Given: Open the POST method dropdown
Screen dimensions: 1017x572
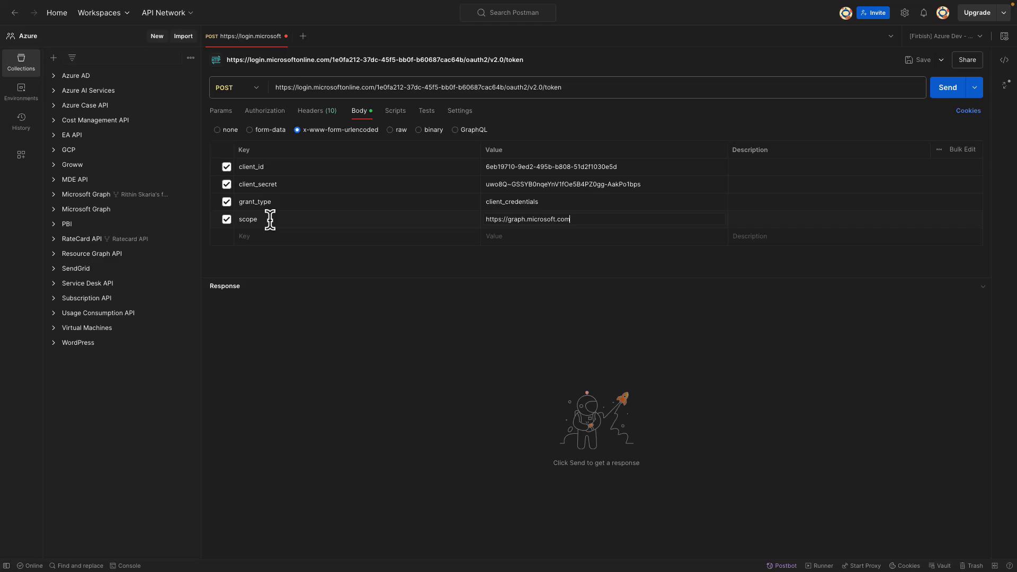Looking at the screenshot, I should point(237,87).
